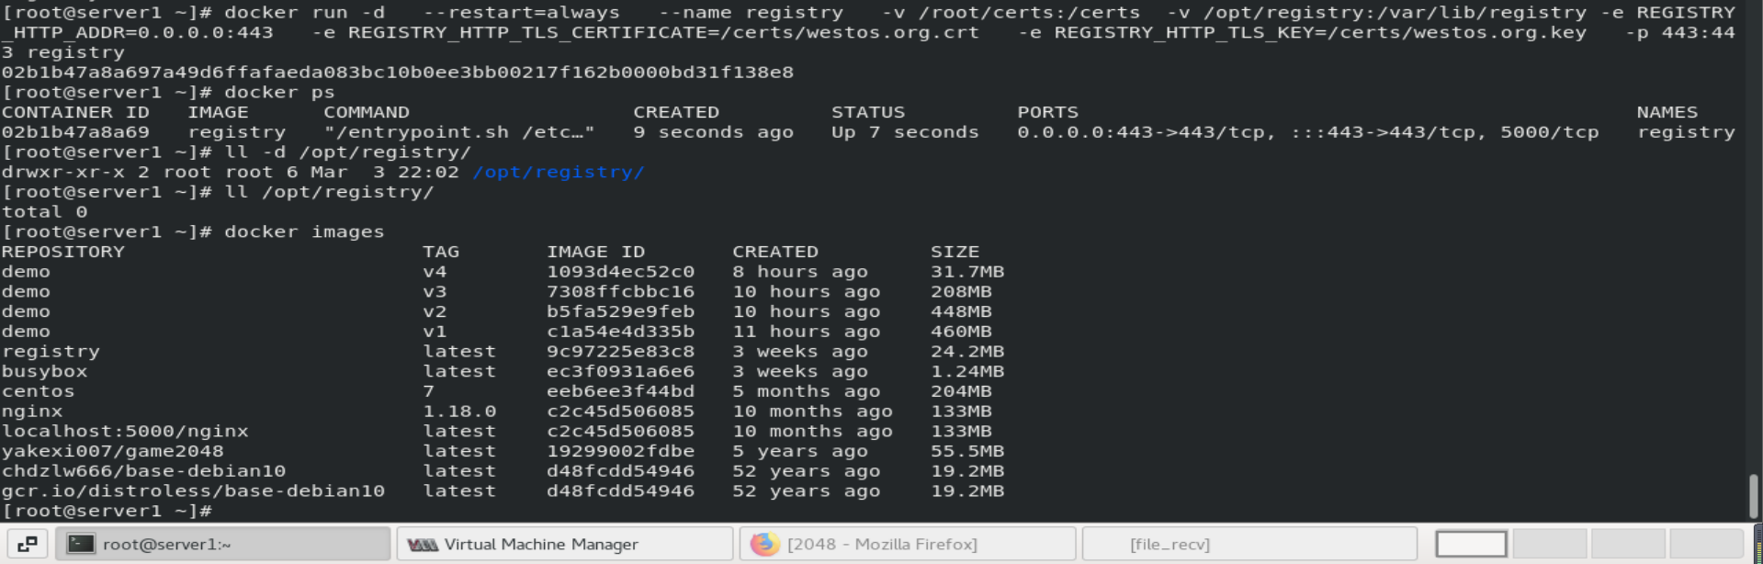
Task: Click the Virtual Machine Manager icon
Action: pyautogui.click(x=423, y=545)
